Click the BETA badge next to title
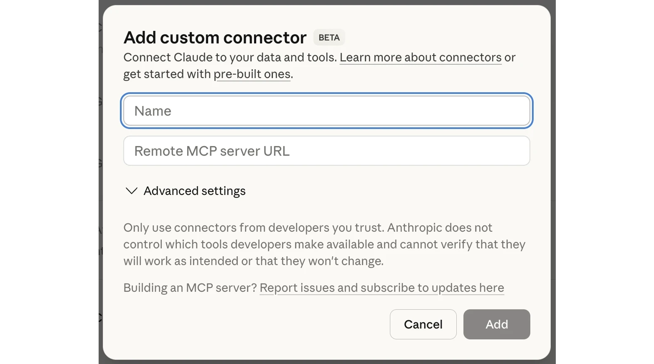The image size is (654, 364). tap(329, 37)
